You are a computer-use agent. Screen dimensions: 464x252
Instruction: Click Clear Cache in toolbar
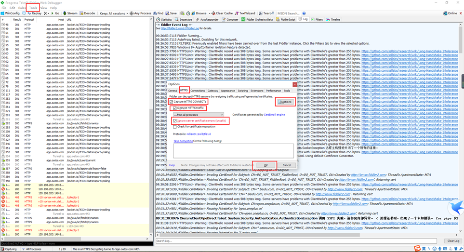(x=222, y=13)
